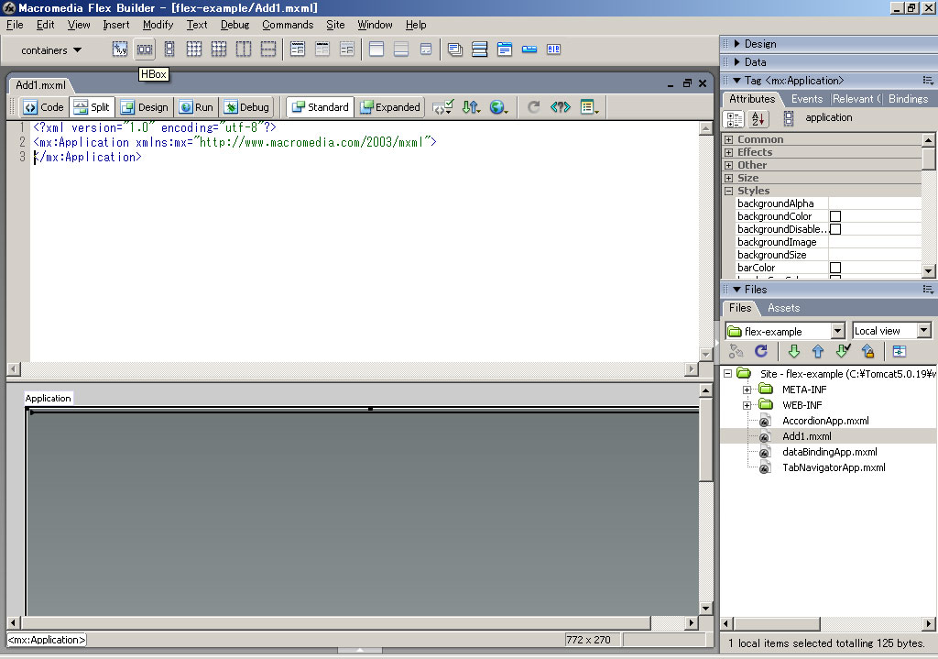Insert a ViewStack container
Screen dimensions: 938x659
click(x=455, y=49)
